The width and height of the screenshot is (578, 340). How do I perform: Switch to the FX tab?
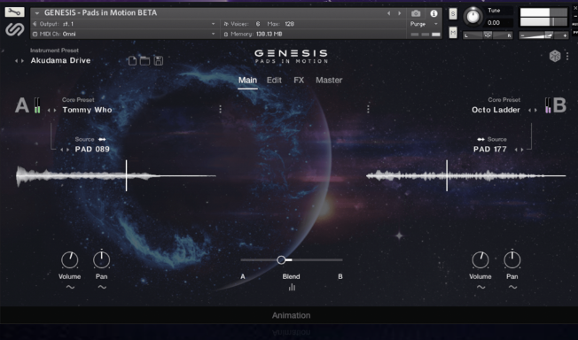pos(299,81)
